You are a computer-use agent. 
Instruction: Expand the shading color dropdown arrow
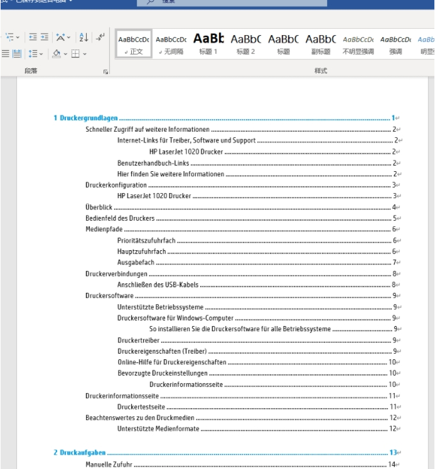65,55
